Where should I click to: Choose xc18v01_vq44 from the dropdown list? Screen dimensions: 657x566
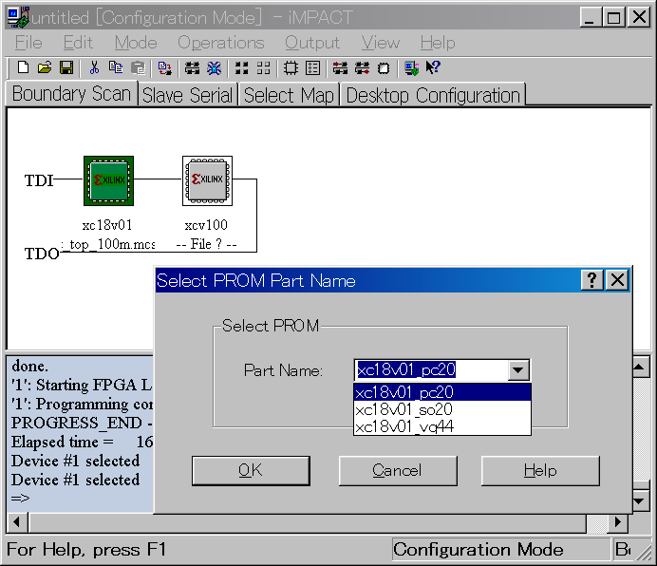tap(442, 426)
